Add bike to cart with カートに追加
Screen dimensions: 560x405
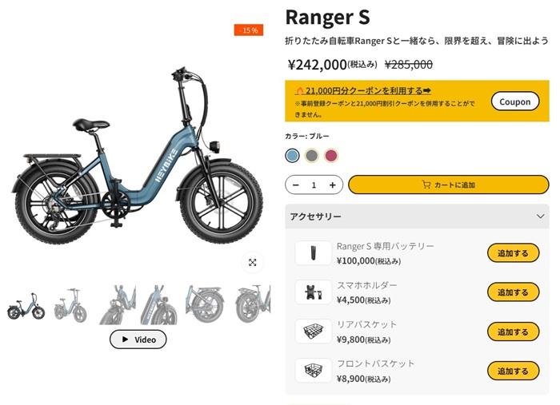(449, 185)
